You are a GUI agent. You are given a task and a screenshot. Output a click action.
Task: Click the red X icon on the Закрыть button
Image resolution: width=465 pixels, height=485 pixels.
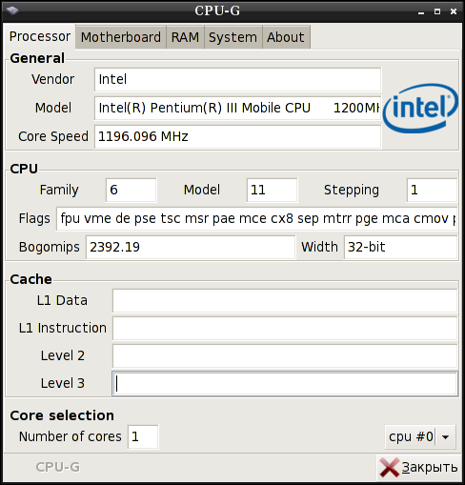[390, 468]
